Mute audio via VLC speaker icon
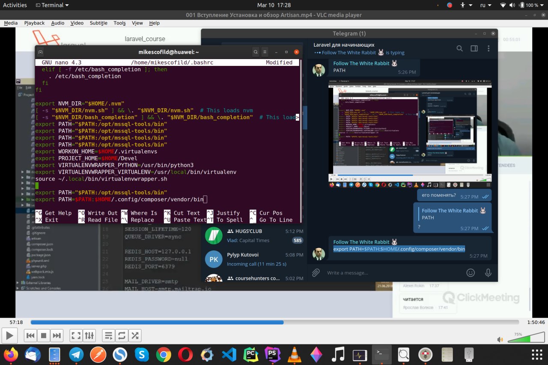 [x=500, y=339]
